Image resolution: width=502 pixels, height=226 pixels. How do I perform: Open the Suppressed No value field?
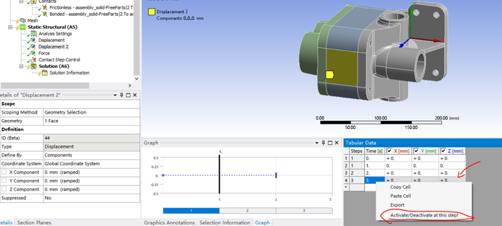pos(91,198)
